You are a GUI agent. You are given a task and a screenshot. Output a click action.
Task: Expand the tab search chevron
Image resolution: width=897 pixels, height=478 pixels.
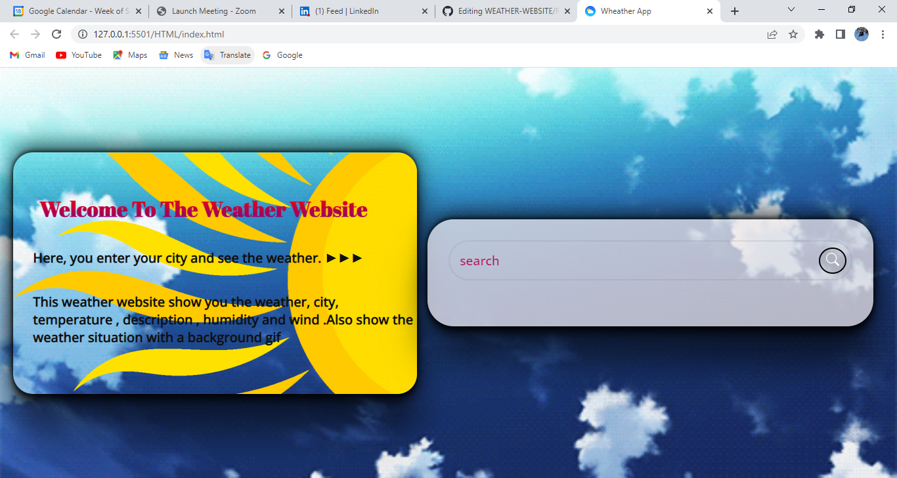click(791, 10)
